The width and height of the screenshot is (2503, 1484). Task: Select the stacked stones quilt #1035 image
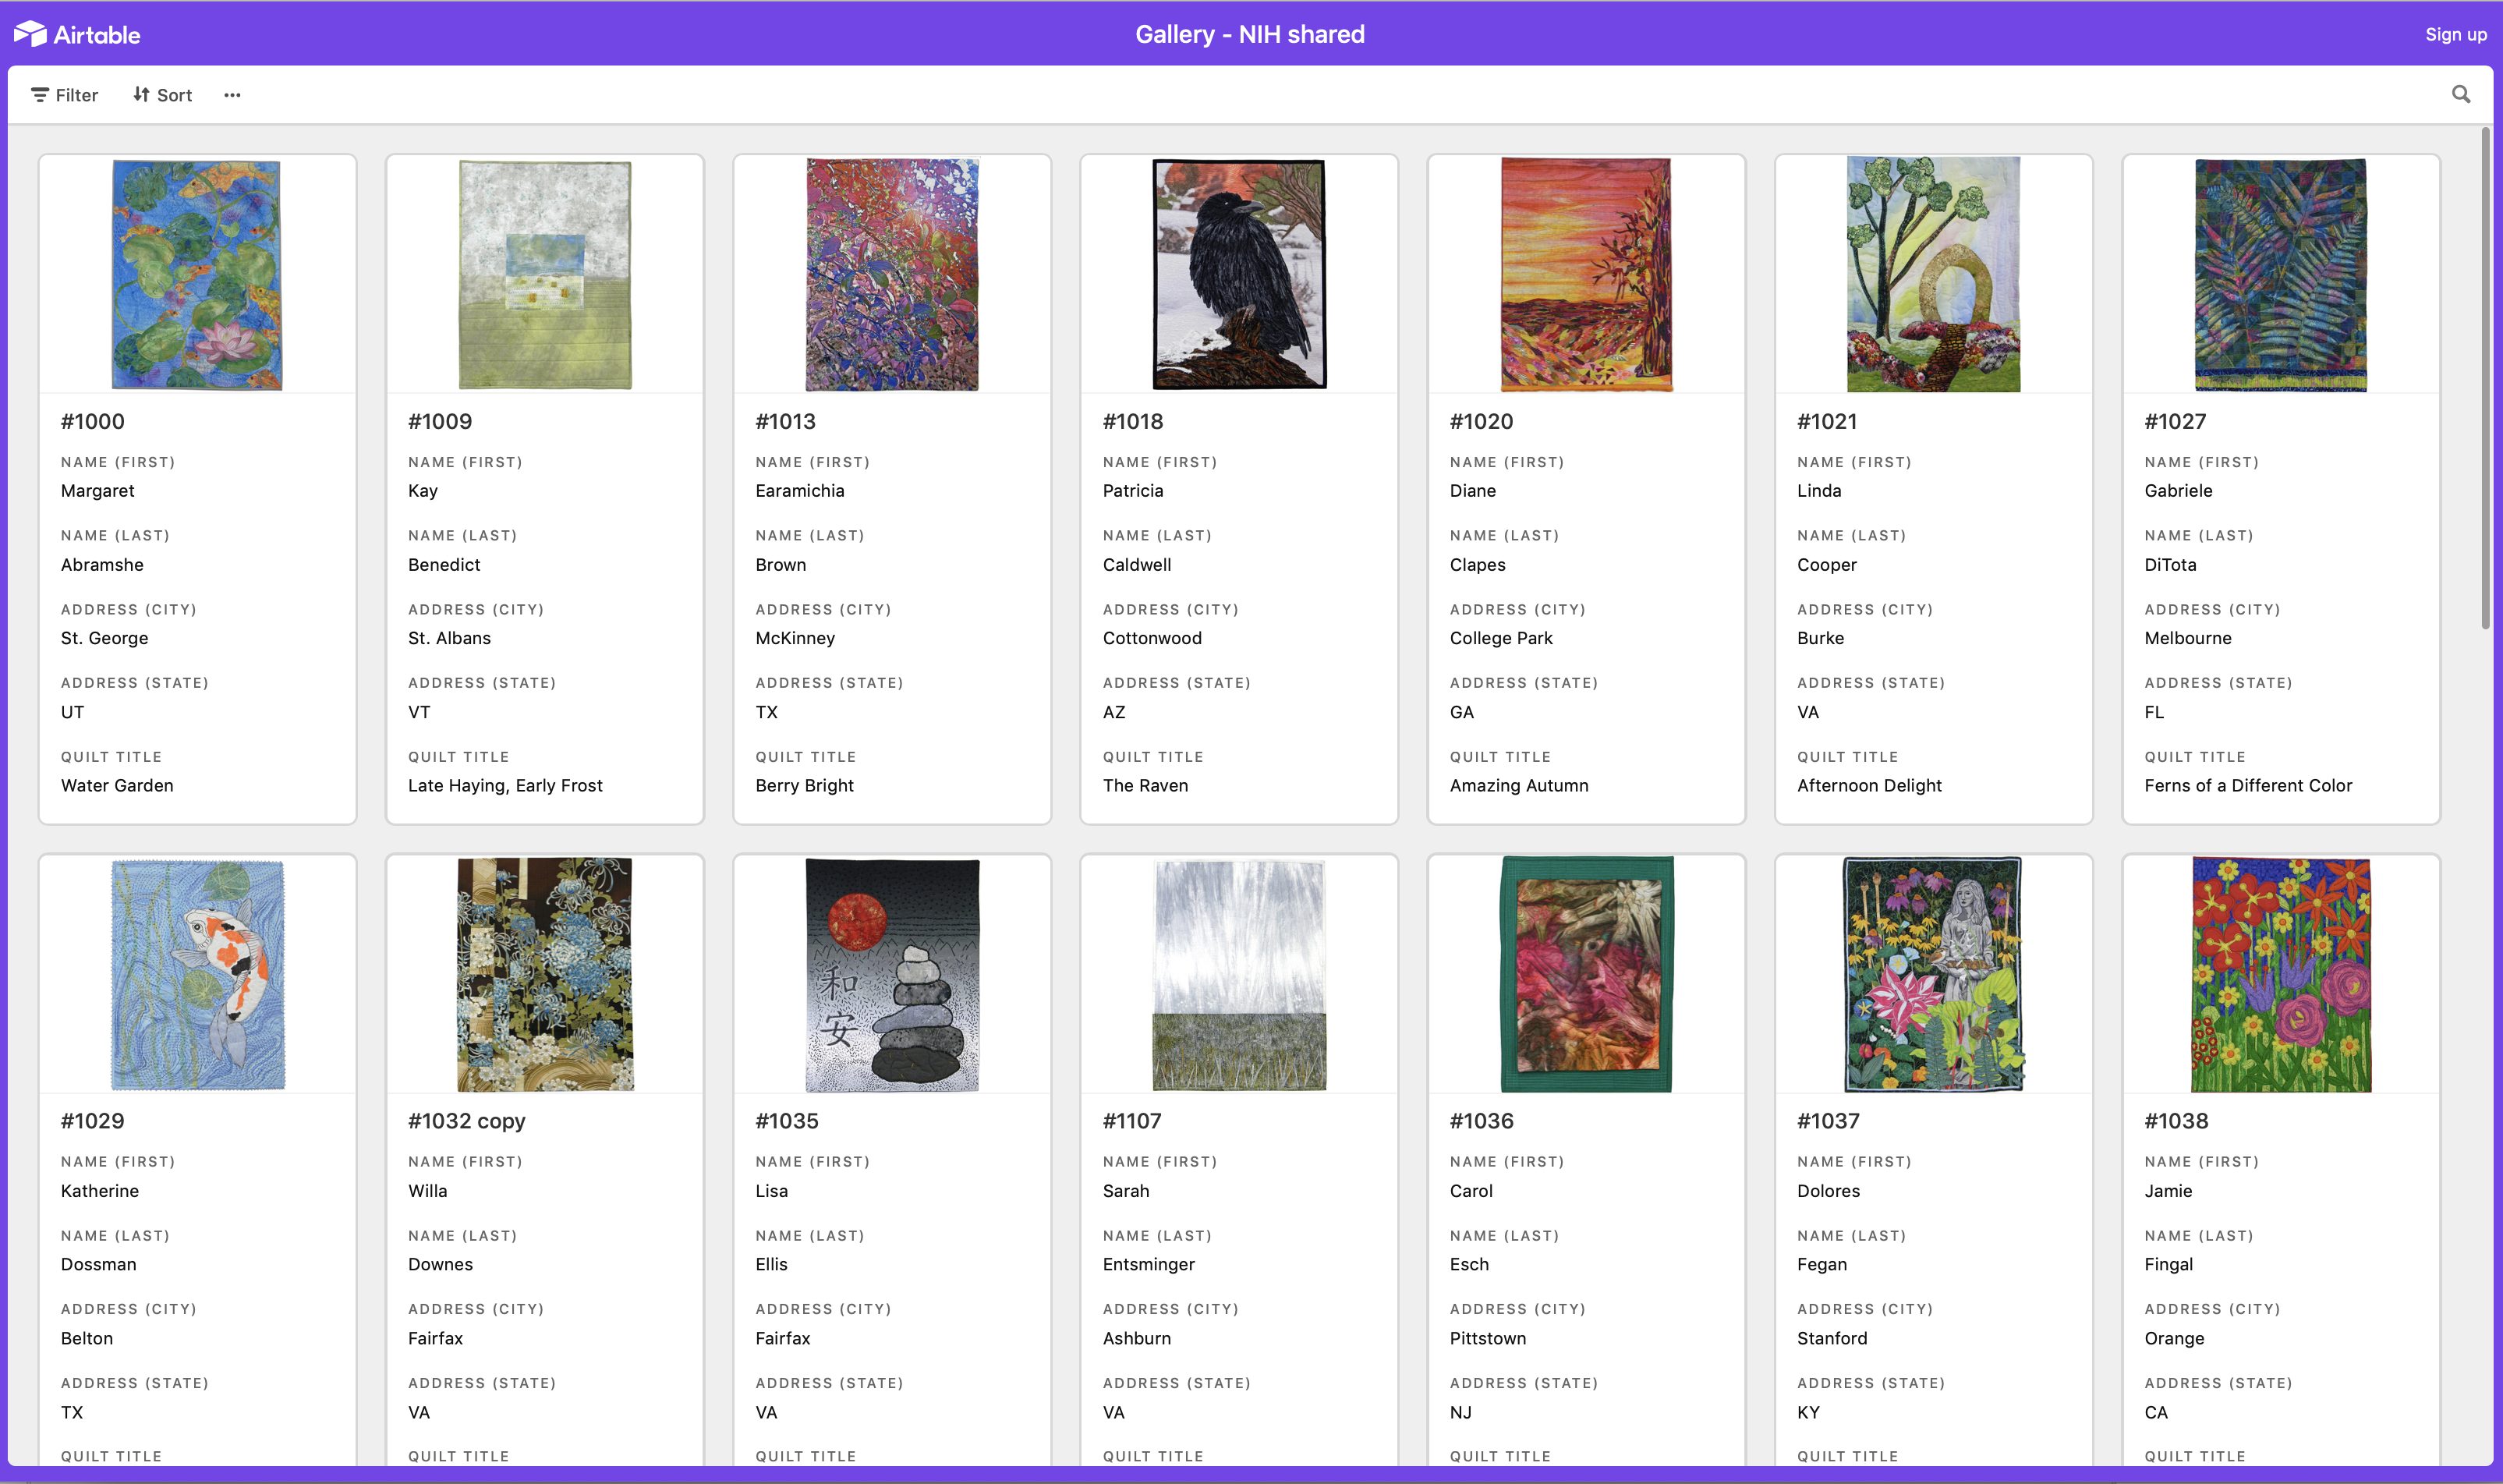891,974
